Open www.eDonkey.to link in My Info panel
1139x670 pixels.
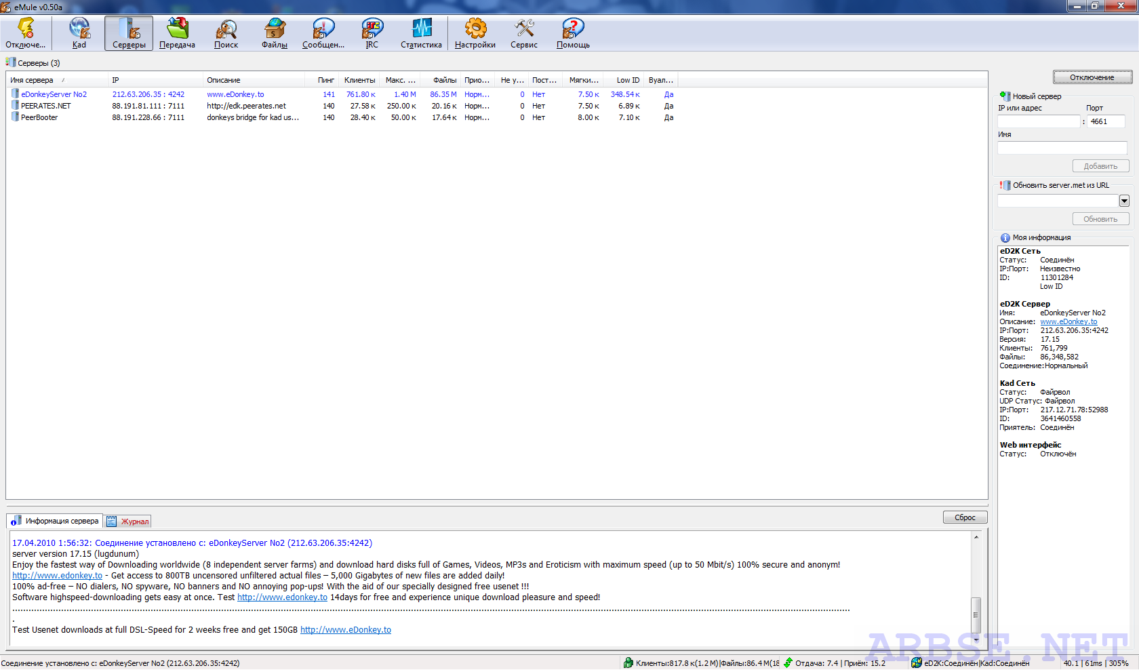tap(1068, 321)
